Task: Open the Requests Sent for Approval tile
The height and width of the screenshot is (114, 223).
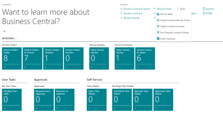Action: [44, 99]
